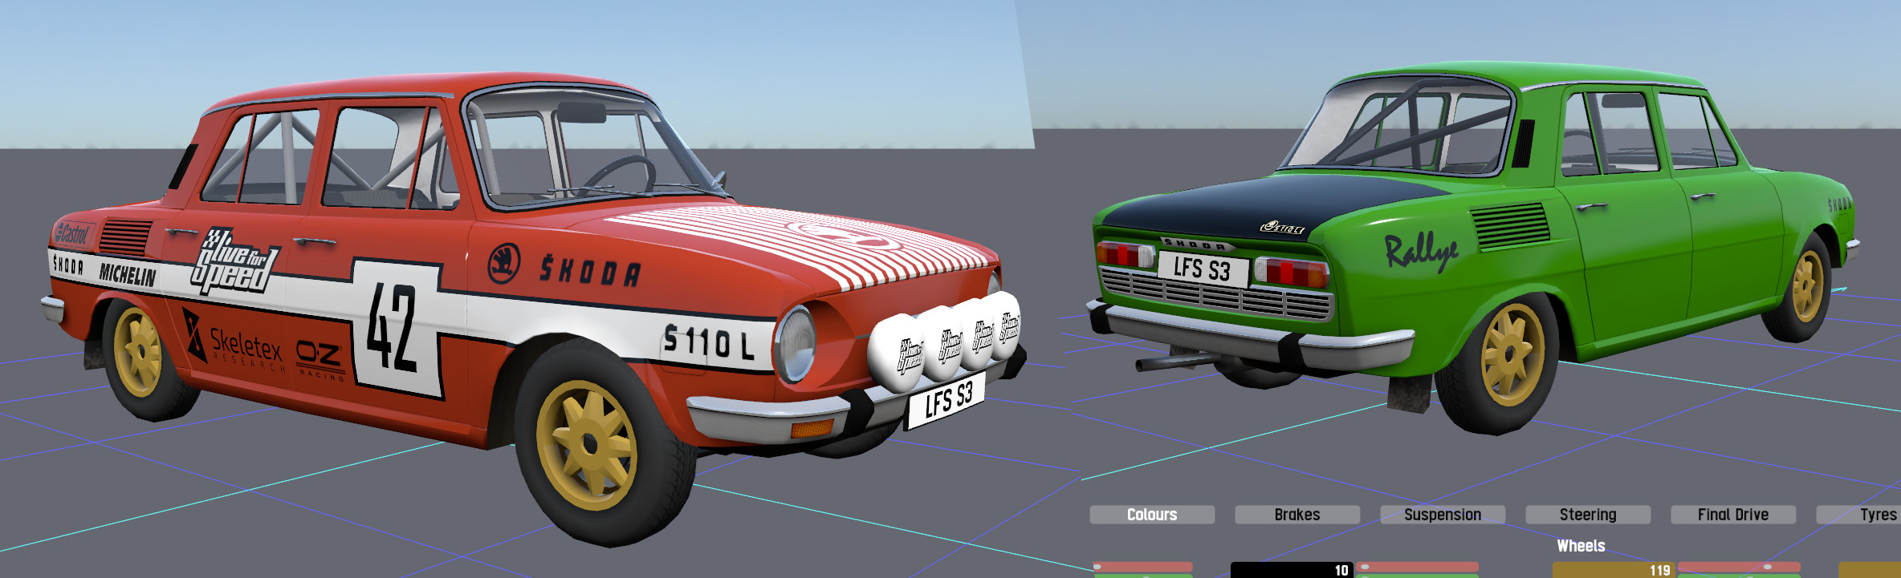Go to the Steering tab
This screenshot has width=1901, height=578.
pos(1588,515)
